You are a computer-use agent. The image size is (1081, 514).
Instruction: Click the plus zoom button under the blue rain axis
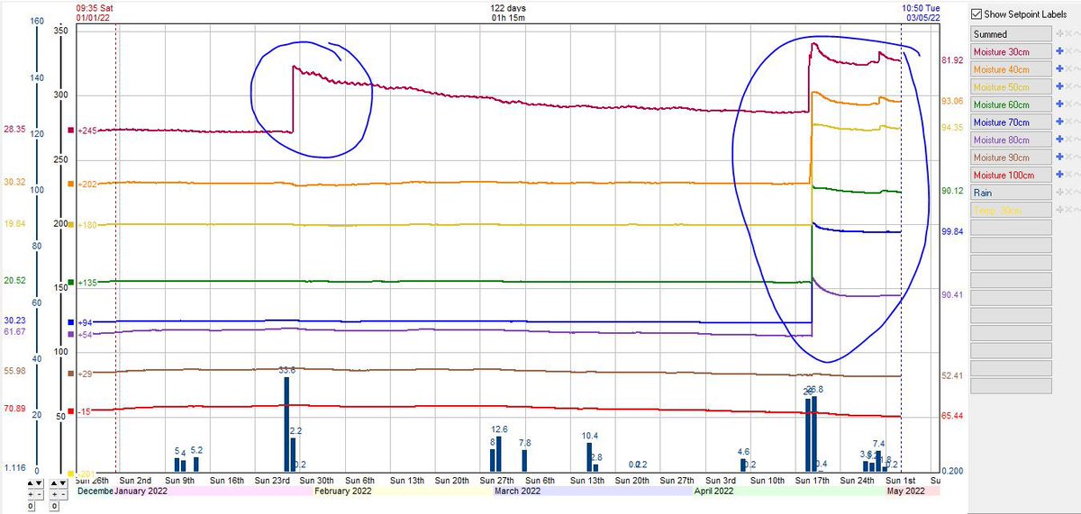click(31, 494)
